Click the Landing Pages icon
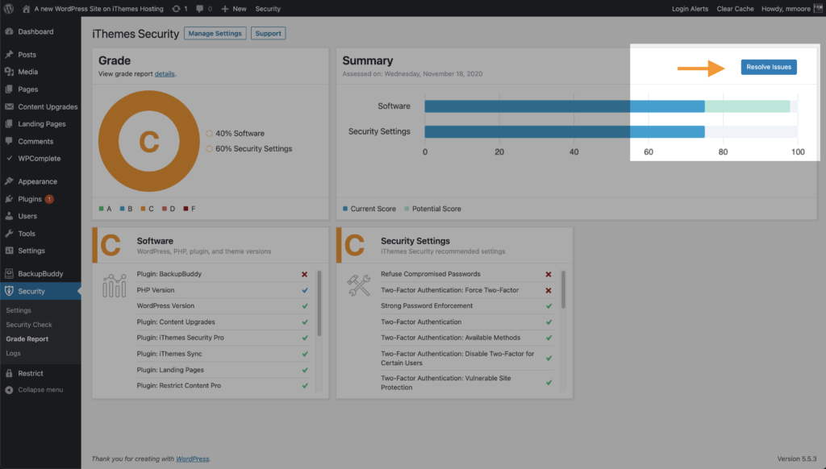Image resolution: width=826 pixels, height=469 pixels. tap(9, 124)
